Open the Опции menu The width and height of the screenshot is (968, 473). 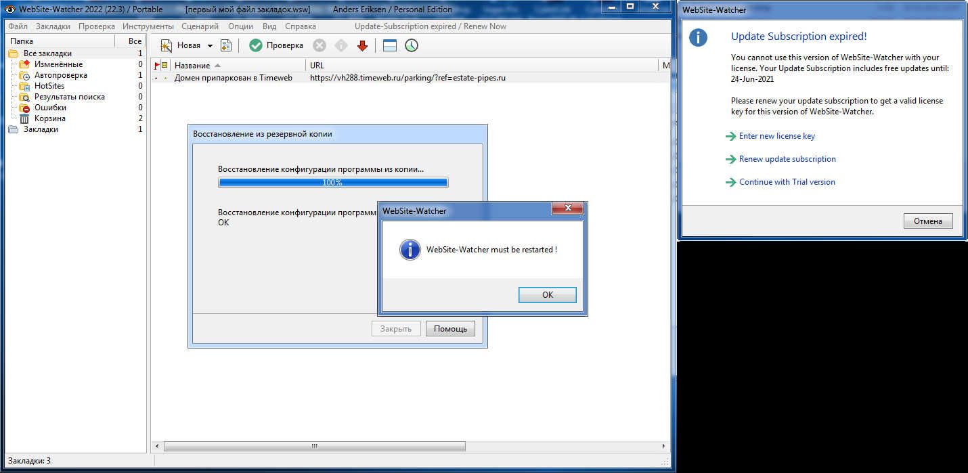pyautogui.click(x=240, y=26)
